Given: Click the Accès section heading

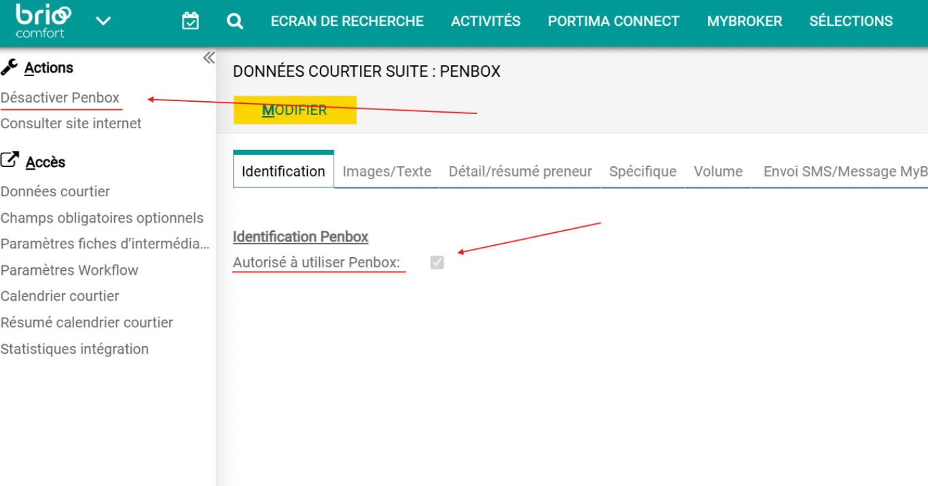Looking at the screenshot, I should click(x=46, y=162).
